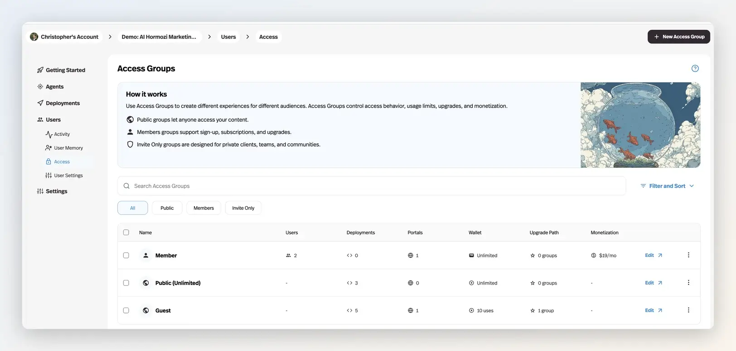Open the help question mark icon
This screenshot has width=736, height=351.
tap(695, 68)
